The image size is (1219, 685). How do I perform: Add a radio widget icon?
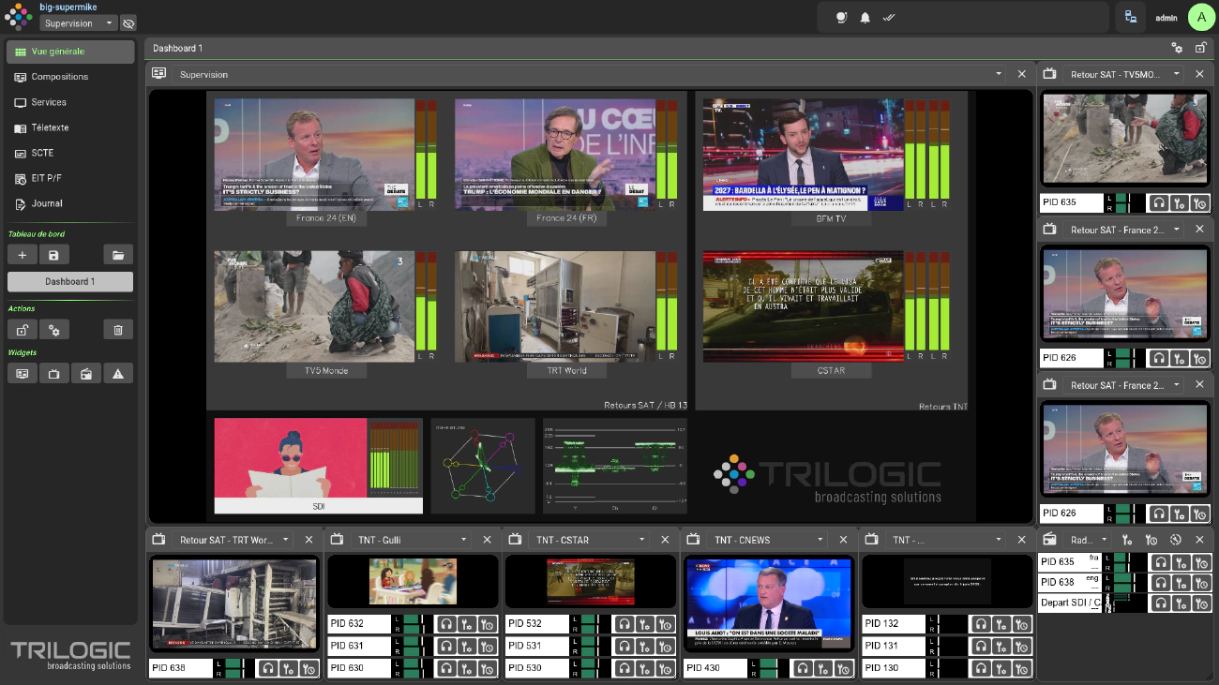pos(85,374)
